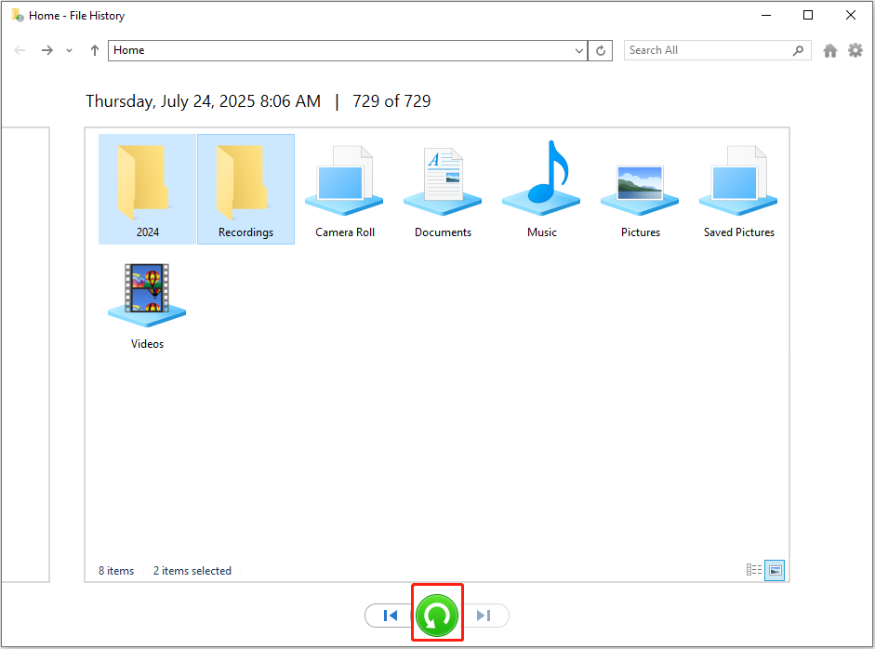Go to the previous file version

[x=391, y=615]
